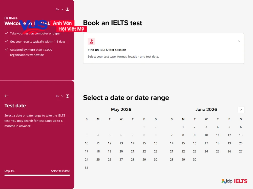Choose May 22 on the calendar
The image size is (253, 189).
(x=144, y=151)
